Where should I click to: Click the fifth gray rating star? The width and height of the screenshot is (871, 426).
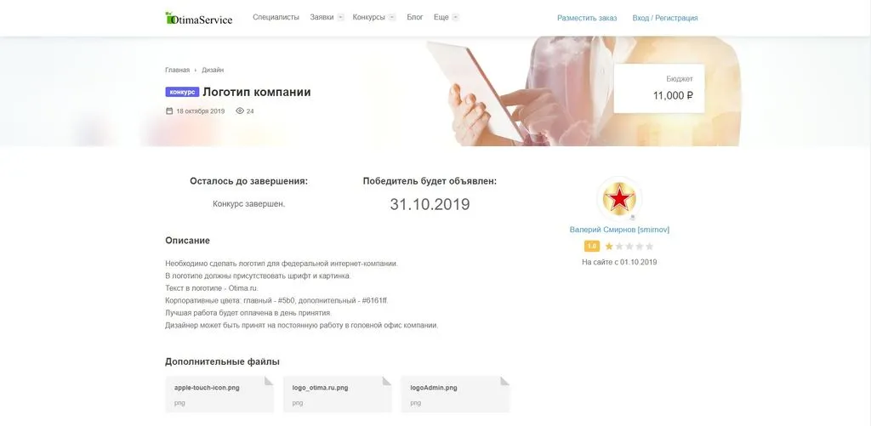pos(649,246)
